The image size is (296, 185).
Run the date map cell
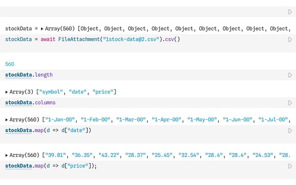click(x=290, y=130)
